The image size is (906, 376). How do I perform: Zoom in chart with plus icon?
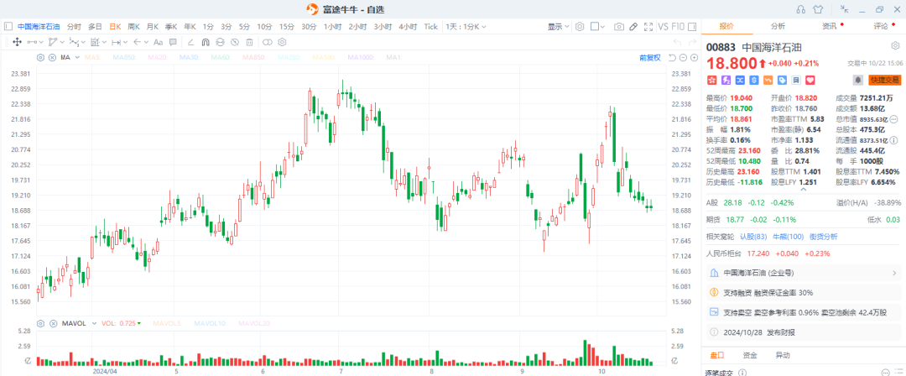click(694, 58)
